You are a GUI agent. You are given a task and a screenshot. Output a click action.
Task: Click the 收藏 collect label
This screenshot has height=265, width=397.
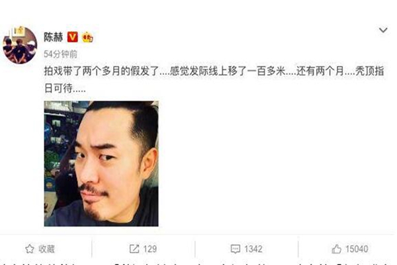(46, 249)
